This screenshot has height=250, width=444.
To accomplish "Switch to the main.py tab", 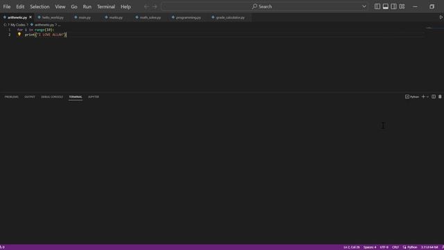I will (x=85, y=17).
